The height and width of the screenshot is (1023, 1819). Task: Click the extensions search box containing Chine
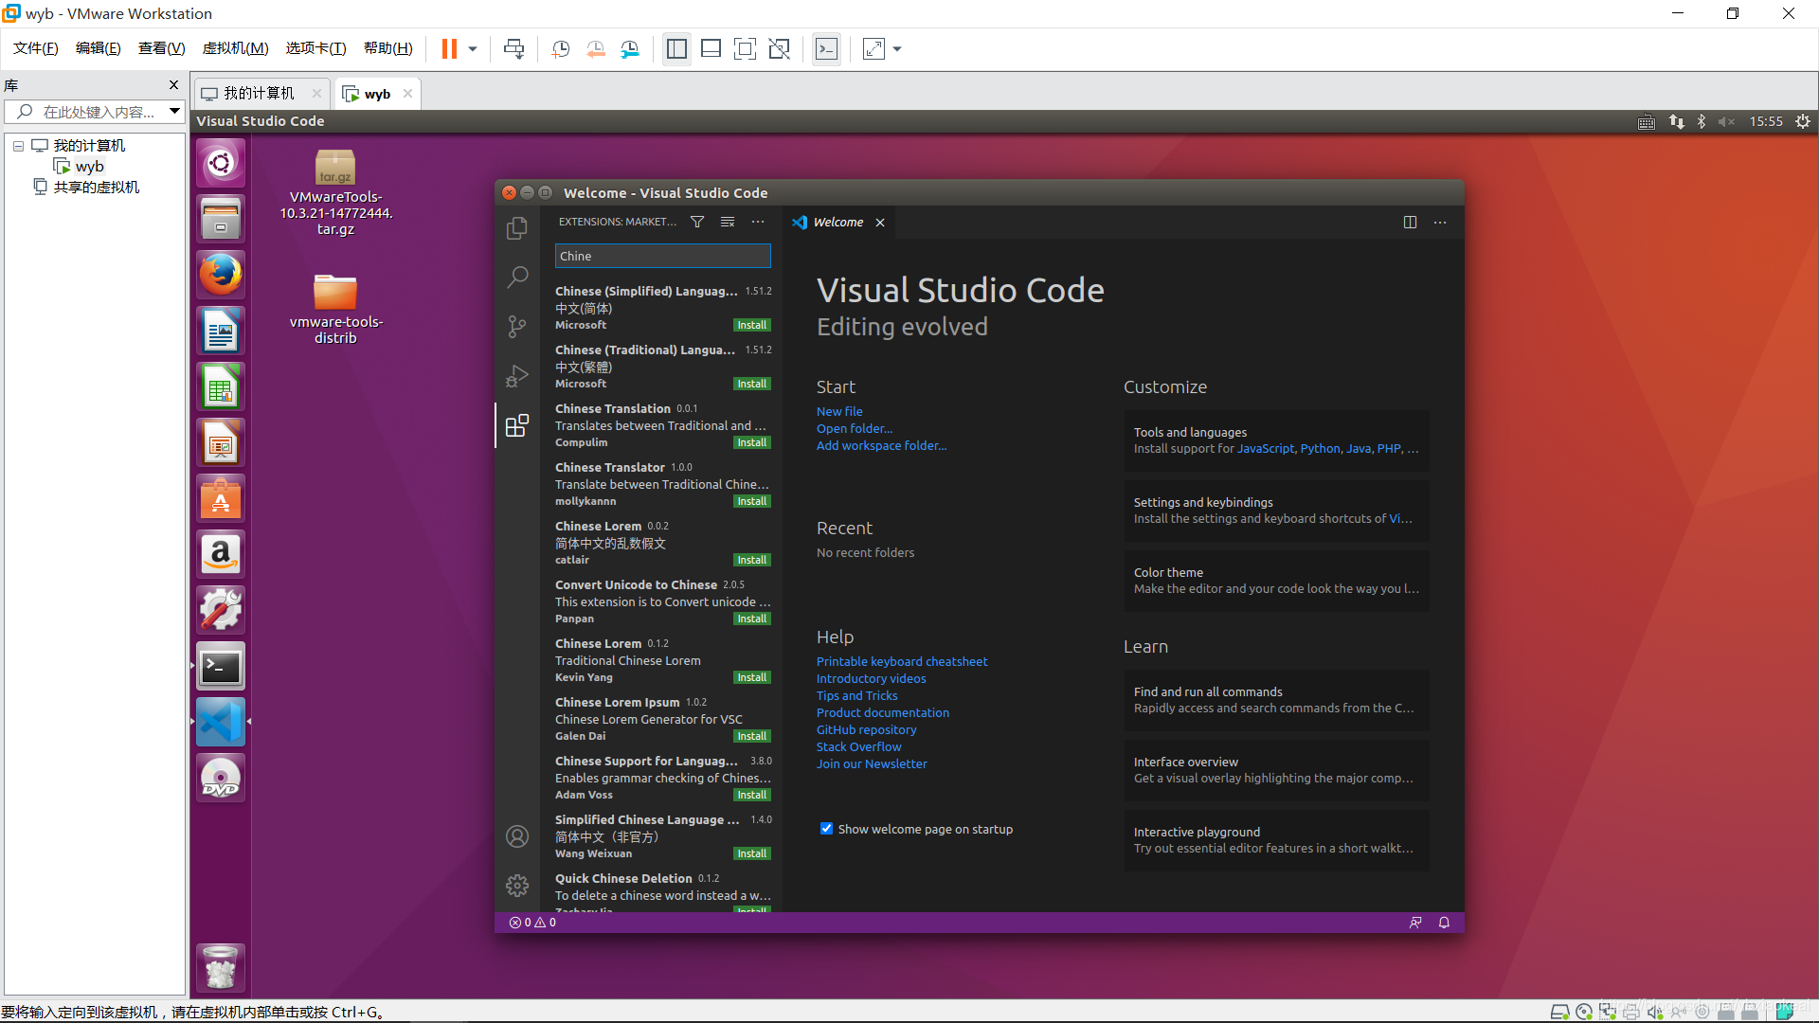662,256
